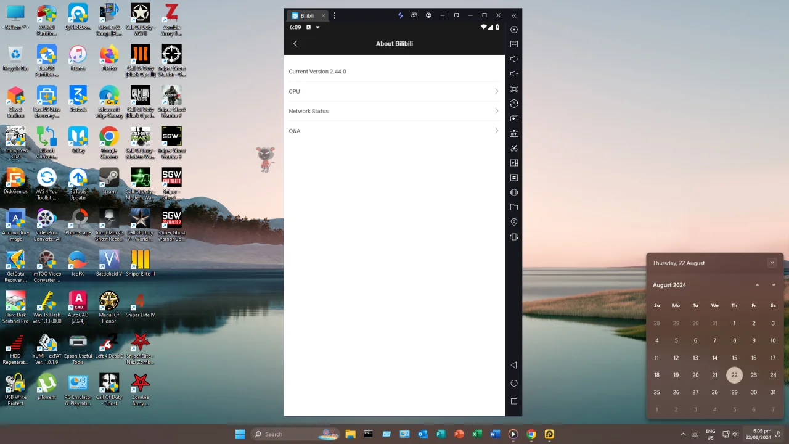Go to next month in calendar

coord(774,285)
